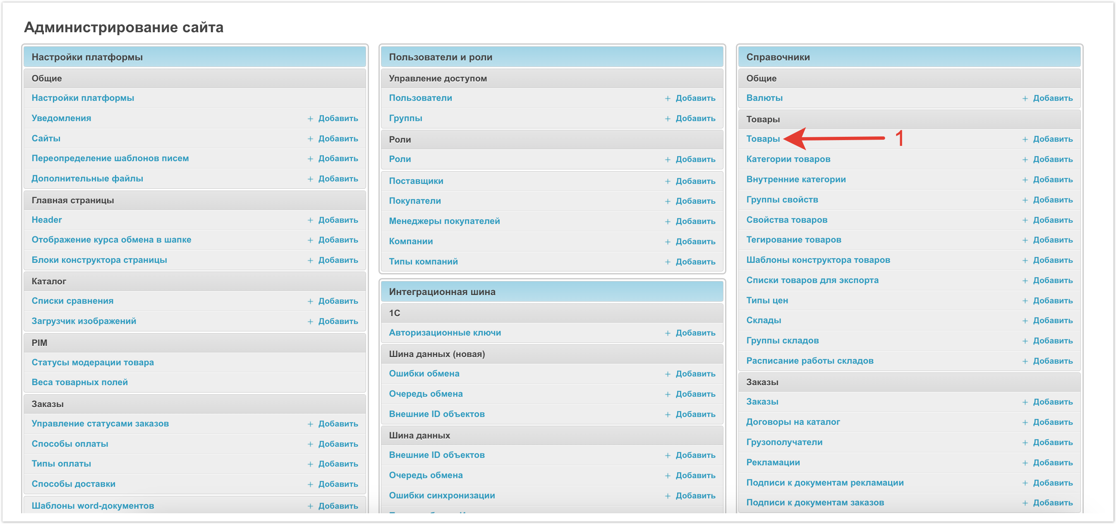Click Добавить for Способы оплаты
The height and width of the screenshot is (524, 1116).
(338, 444)
